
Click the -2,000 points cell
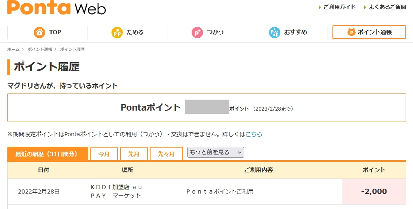374,191
